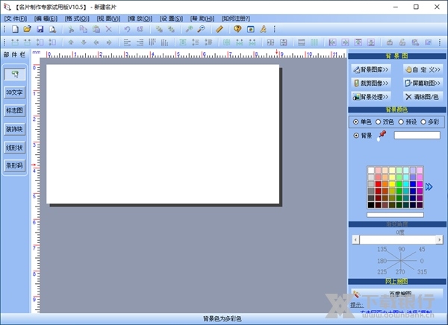
Task: Click the move down arrow icon
Action: coord(84,42)
